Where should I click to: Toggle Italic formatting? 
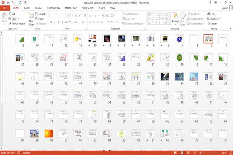coord(55,22)
